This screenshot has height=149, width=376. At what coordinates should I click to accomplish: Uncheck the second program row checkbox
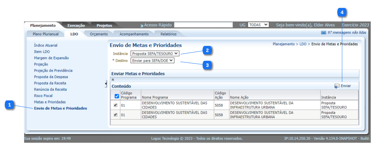116,115
